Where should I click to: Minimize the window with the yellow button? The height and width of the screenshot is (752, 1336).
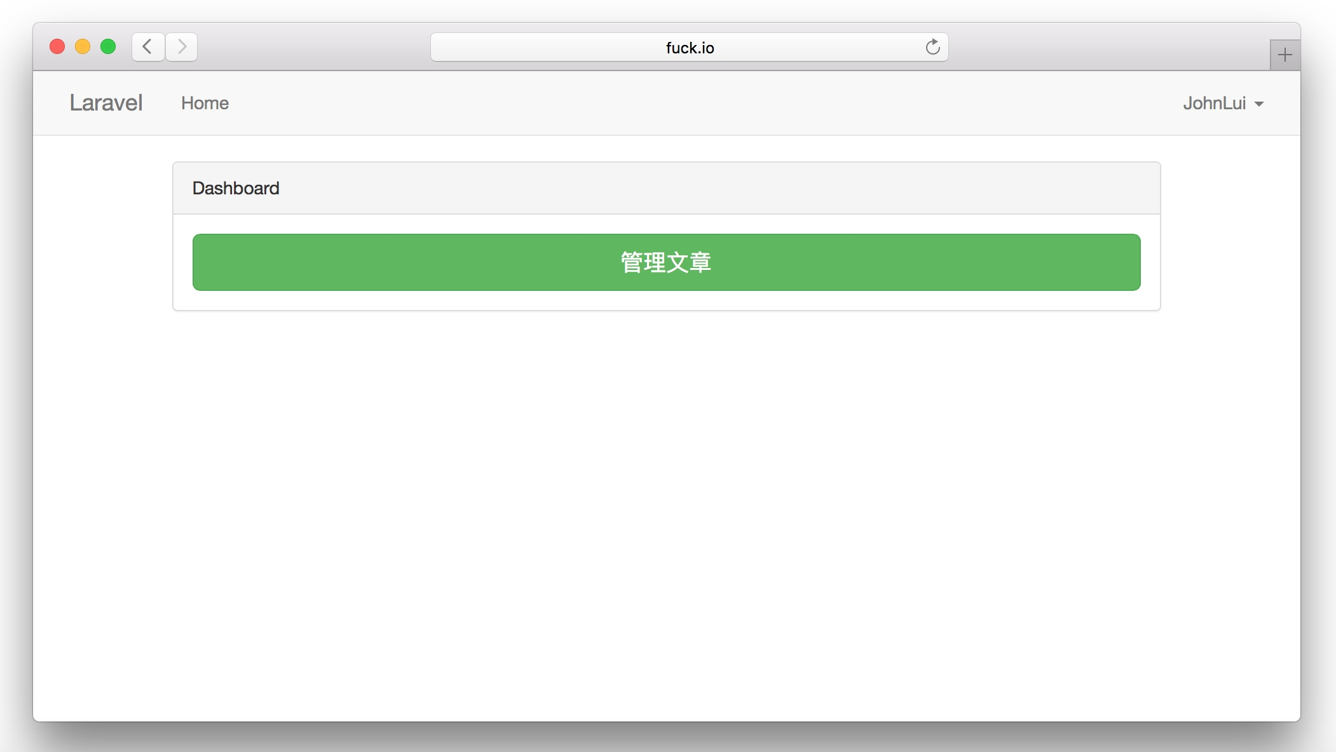pyautogui.click(x=83, y=47)
